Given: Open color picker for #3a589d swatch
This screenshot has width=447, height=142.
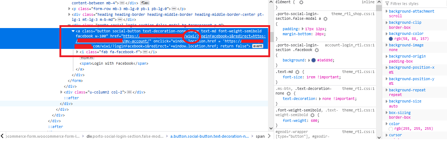Looking at the screenshot, I should (x=313, y=60).
